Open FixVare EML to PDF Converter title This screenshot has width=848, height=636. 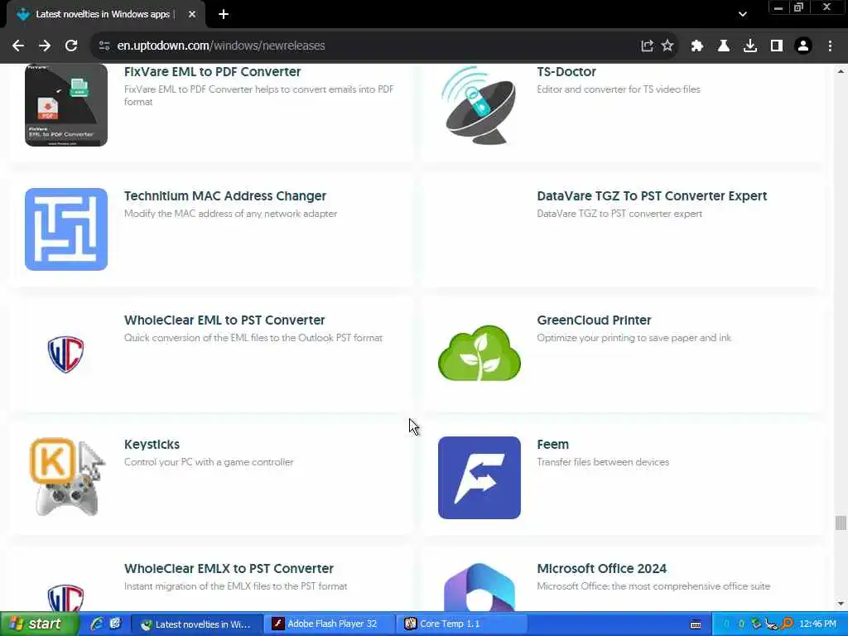coord(212,71)
